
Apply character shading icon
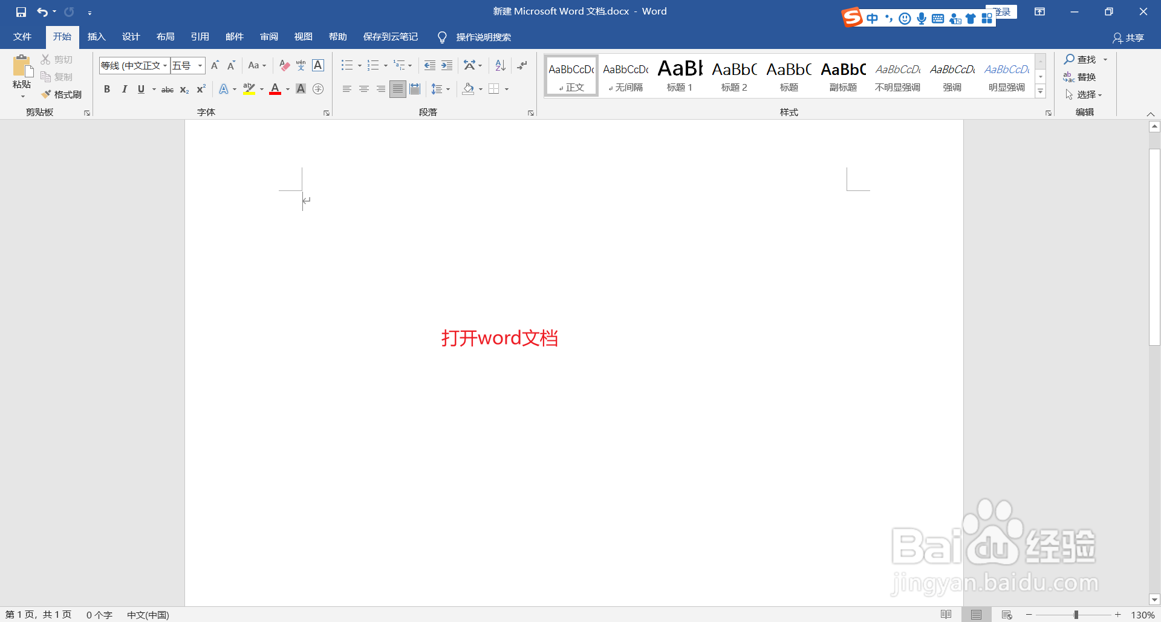(x=301, y=89)
